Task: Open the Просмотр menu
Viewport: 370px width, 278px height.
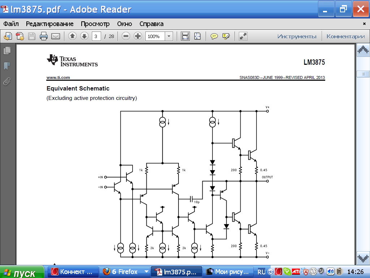Action: pyautogui.click(x=95, y=24)
